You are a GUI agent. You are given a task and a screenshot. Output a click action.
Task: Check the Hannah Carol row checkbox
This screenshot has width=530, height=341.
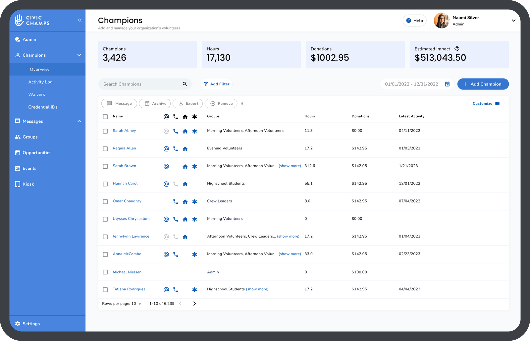coord(105,184)
